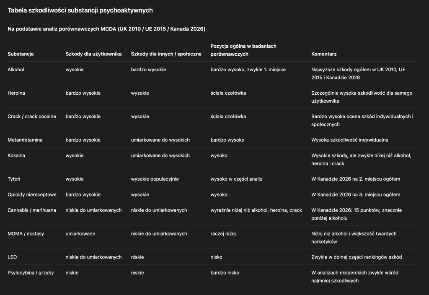Click the 'wysokie populacyjnie' cell in Tytoń row

coord(155,179)
